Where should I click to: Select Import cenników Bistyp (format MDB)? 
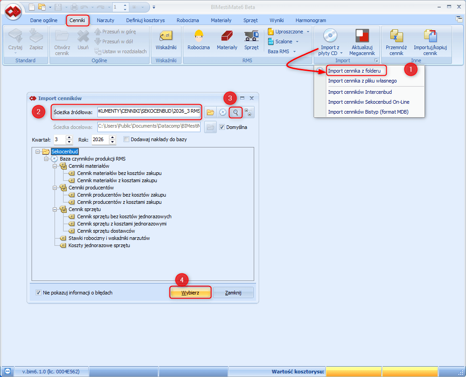pyautogui.click(x=368, y=112)
